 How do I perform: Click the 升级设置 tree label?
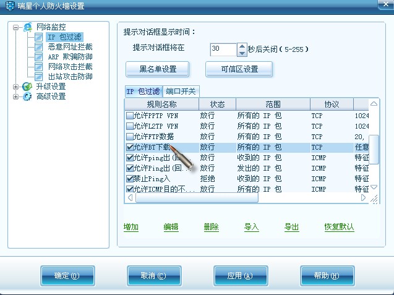click(51, 87)
